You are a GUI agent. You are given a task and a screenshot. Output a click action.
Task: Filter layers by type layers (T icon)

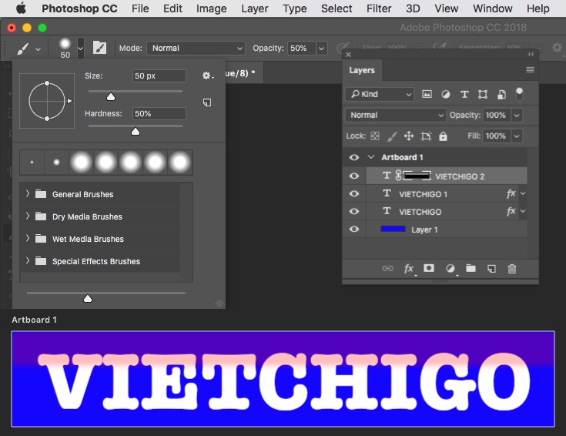click(x=464, y=95)
